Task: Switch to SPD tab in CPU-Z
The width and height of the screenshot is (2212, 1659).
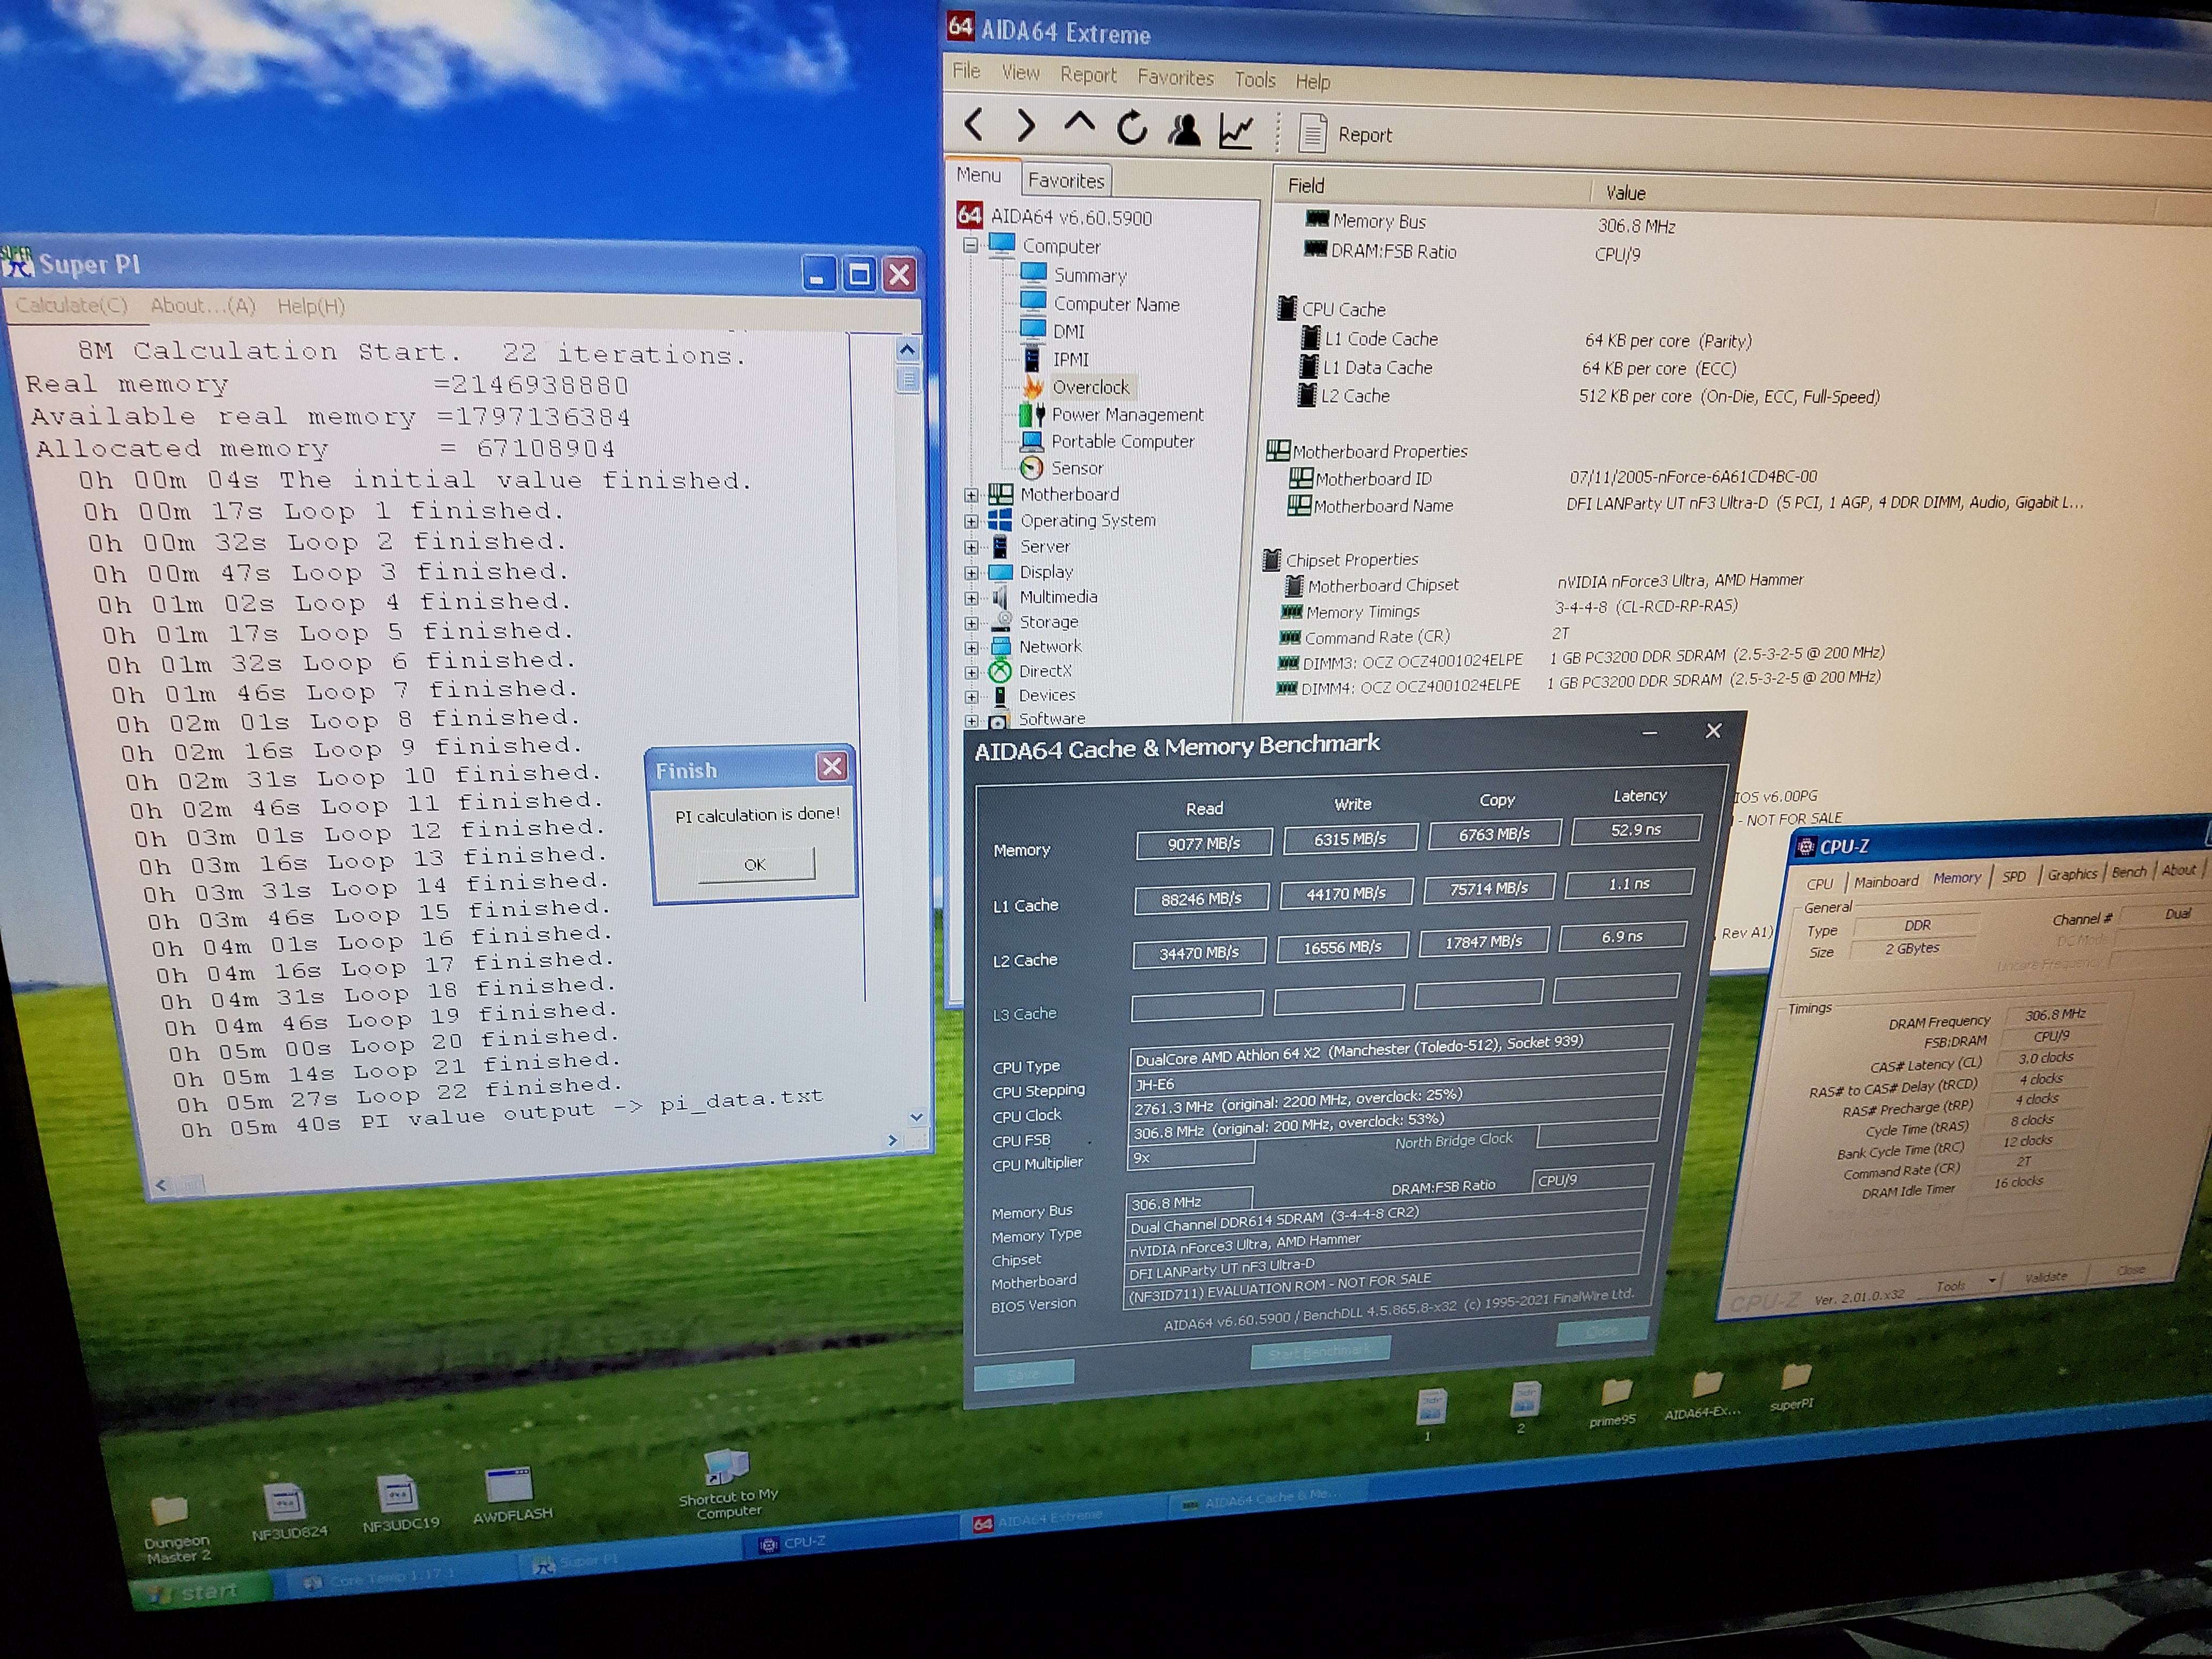Action: (2014, 876)
